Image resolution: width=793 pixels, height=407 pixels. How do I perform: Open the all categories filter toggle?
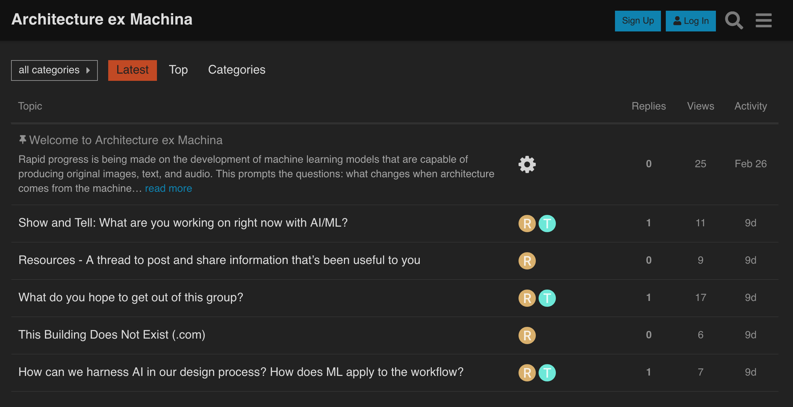54,70
